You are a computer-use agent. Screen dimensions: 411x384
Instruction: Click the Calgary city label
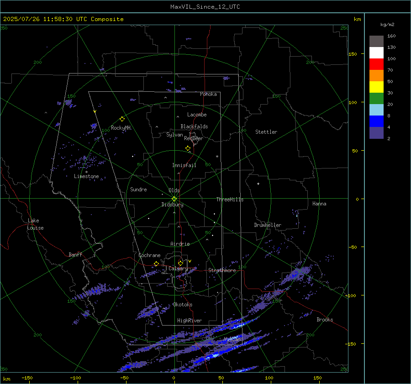178,268
